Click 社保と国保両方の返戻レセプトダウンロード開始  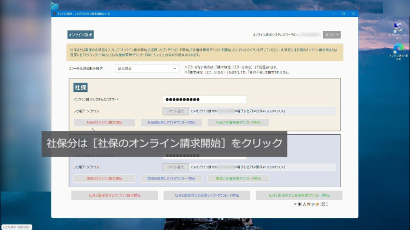pos(207,196)
